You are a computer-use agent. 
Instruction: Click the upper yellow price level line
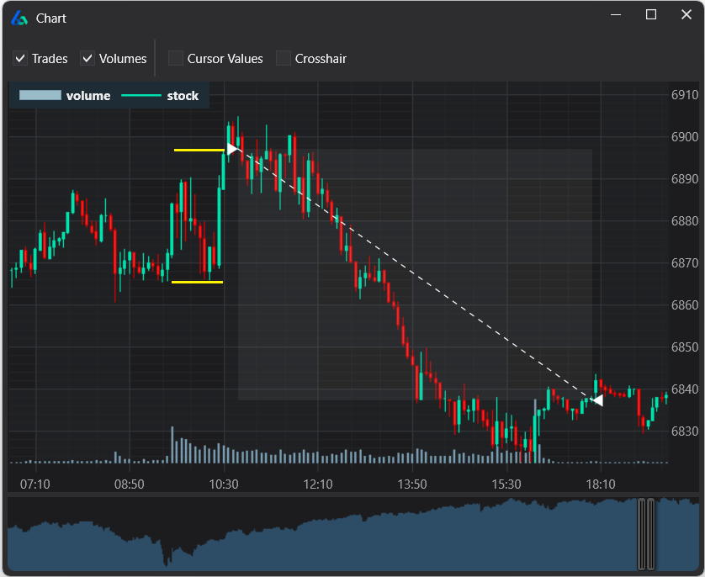click(x=198, y=150)
